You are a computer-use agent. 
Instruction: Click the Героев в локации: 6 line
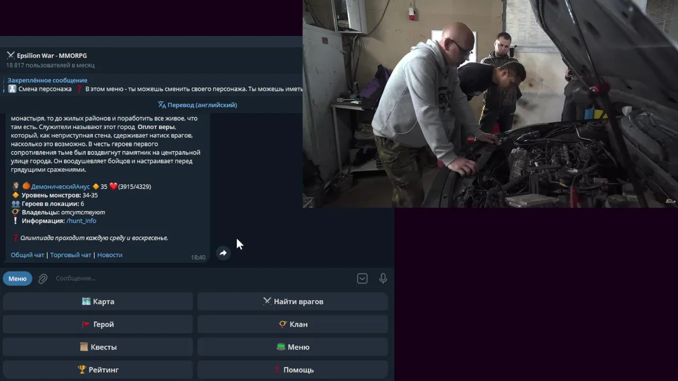(x=48, y=204)
